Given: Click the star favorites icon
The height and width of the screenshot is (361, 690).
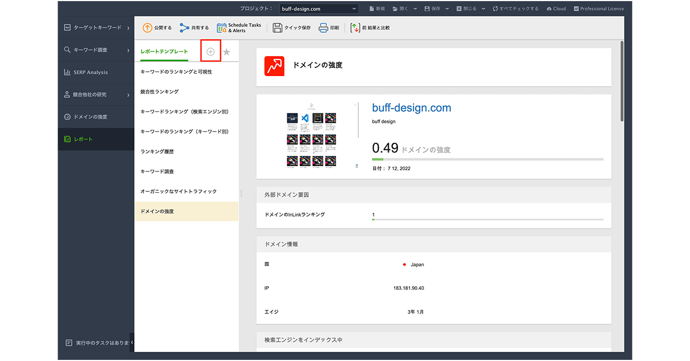Looking at the screenshot, I should click(x=226, y=52).
